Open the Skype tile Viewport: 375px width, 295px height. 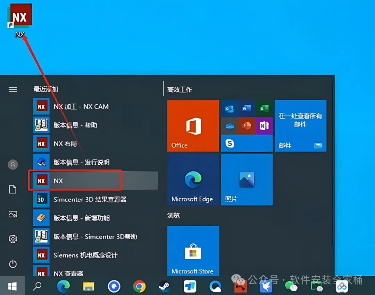click(247, 143)
